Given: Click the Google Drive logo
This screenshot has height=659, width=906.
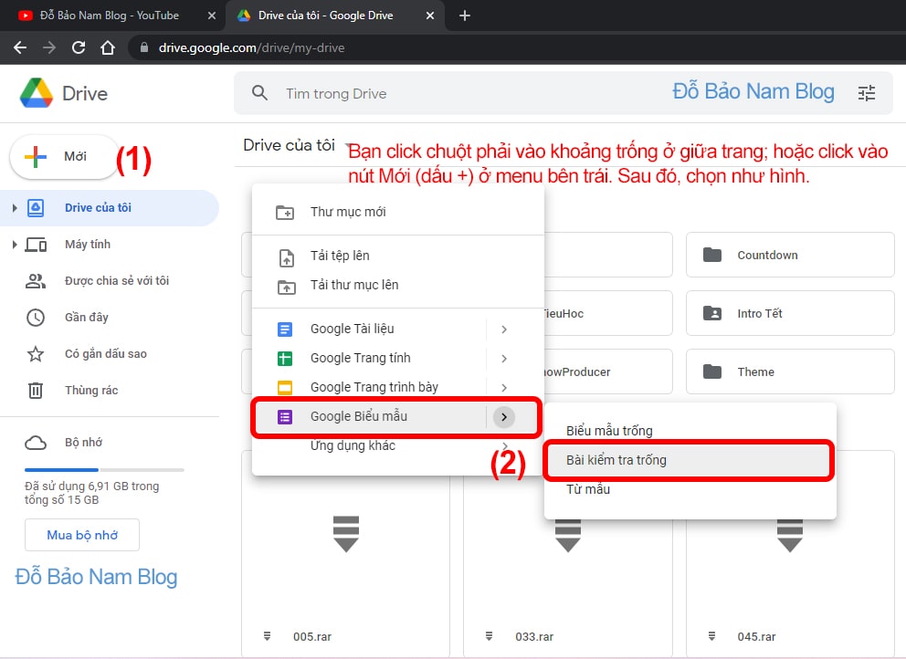Looking at the screenshot, I should (x=37, y=93).
